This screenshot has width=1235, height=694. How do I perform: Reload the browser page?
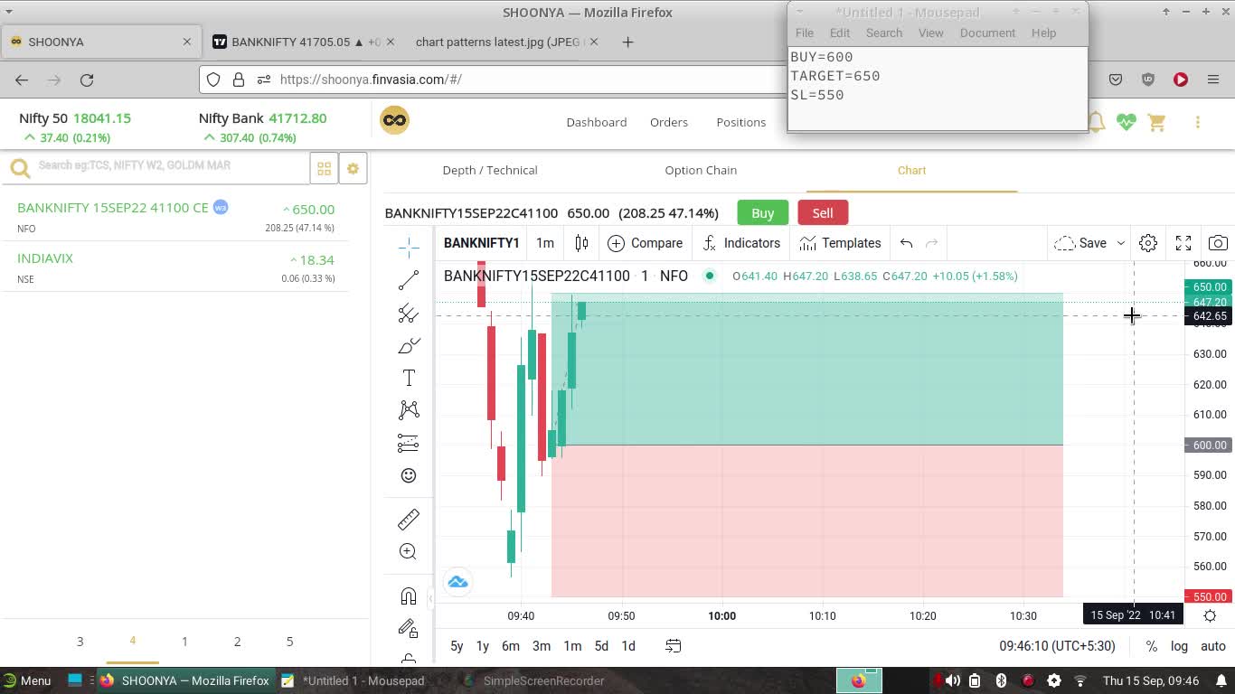pos(87,80)
